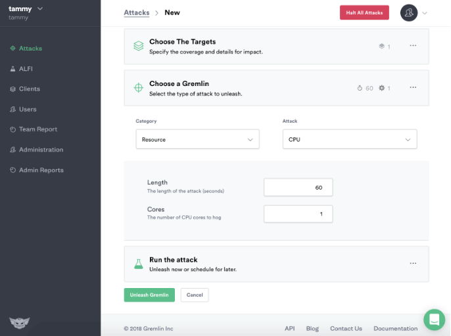Screen dimensions: 451x336
Task: Open Choose The Targets more options menu
Action: click(413, 46)
